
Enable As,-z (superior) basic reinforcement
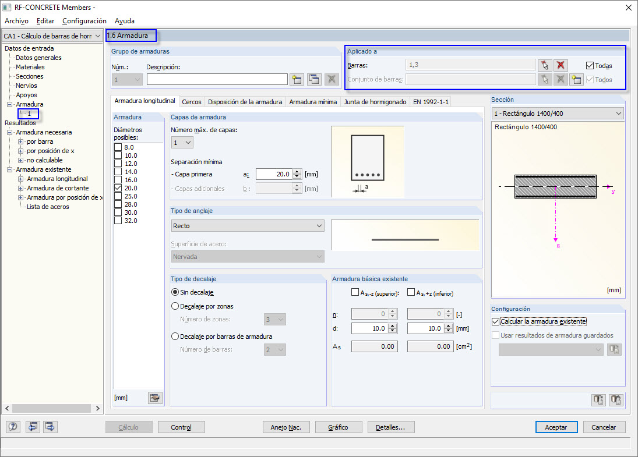(355, 292)
